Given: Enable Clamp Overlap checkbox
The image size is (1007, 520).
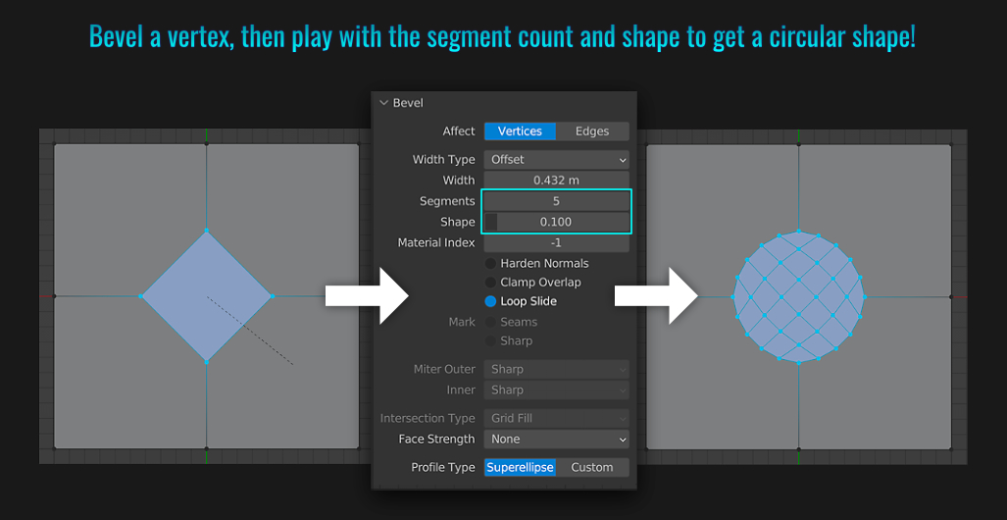Looking at the screenshot, I should pyautogui.click(x=490, y=283).
